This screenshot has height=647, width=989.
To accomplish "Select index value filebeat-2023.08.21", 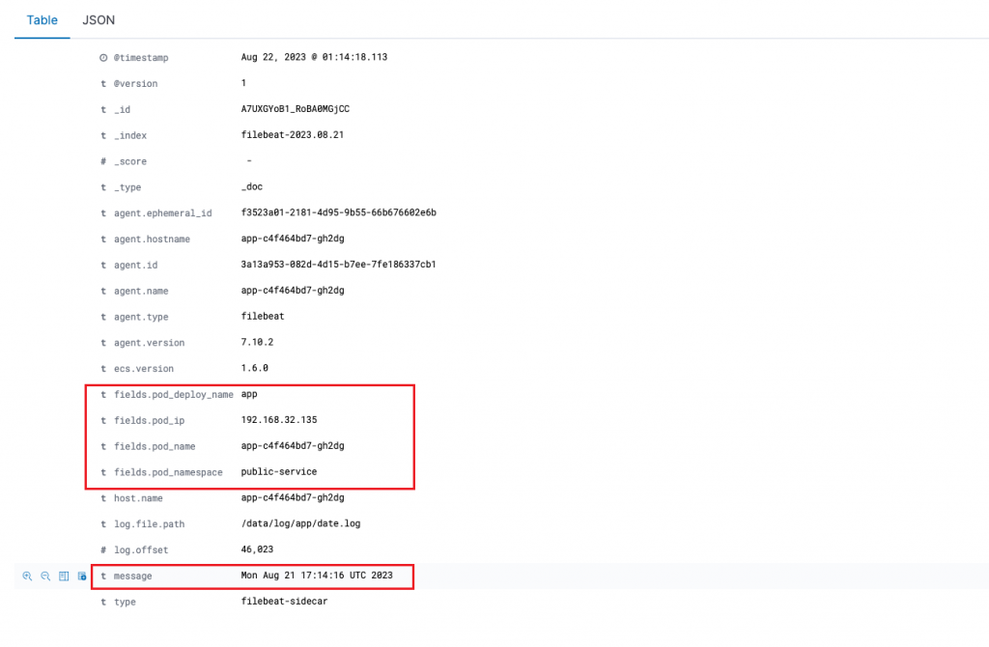I will (x=293, y=134).
